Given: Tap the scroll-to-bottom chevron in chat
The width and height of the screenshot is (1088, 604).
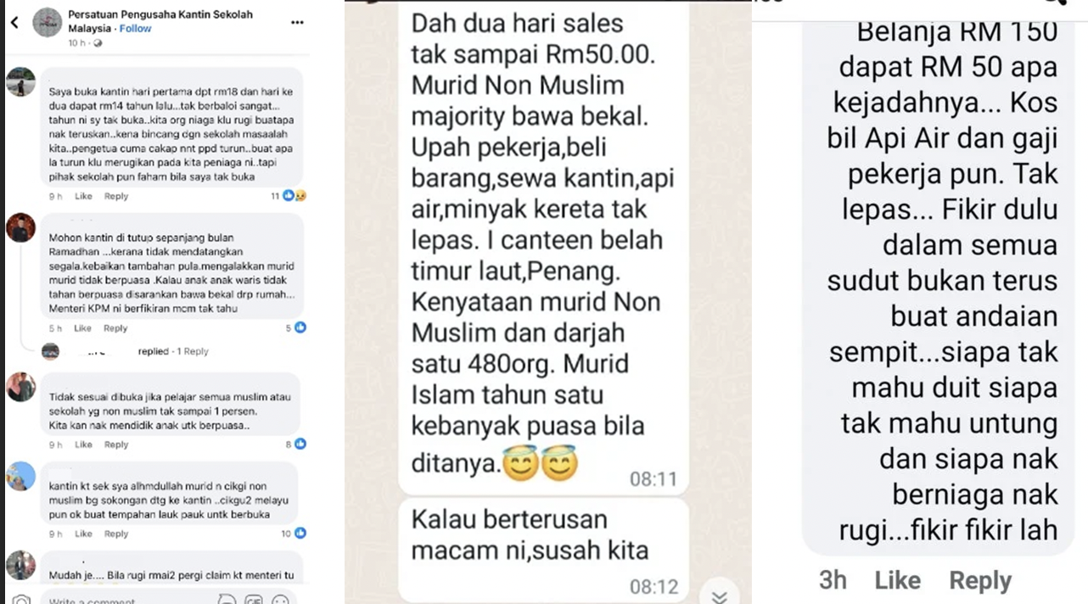Looking at the screenshot, I should click(x=720, y=596).
